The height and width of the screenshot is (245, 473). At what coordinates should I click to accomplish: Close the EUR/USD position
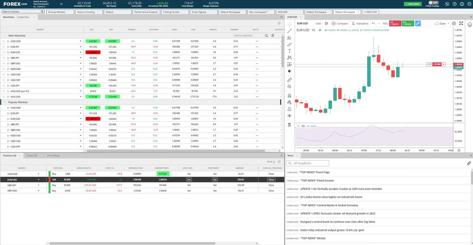coord(271,180)
